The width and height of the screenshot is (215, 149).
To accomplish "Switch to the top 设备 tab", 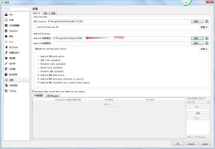I will tap(53, 13).
